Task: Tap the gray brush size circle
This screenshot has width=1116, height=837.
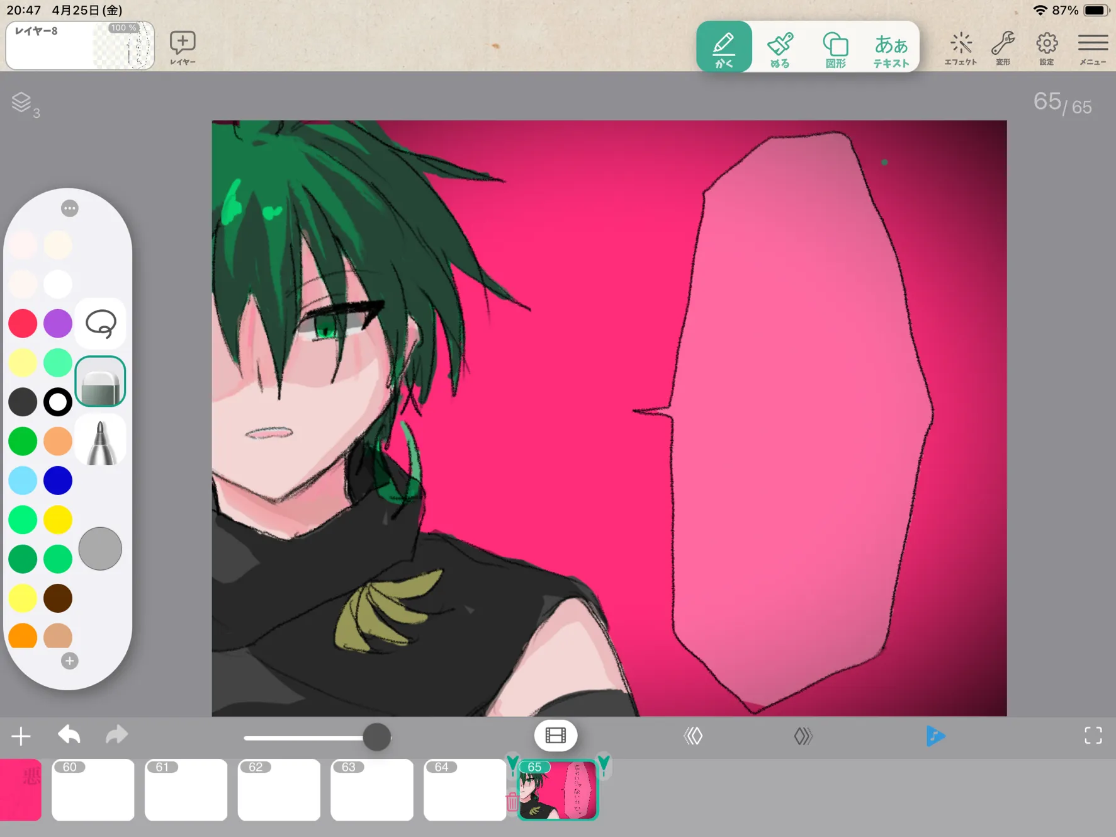Action: click(x=100, y=549)
